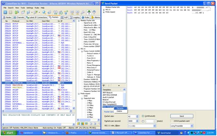Open the 802.11 rate dropdown
Screen dimensions: 217x136
tap(154, 126)
